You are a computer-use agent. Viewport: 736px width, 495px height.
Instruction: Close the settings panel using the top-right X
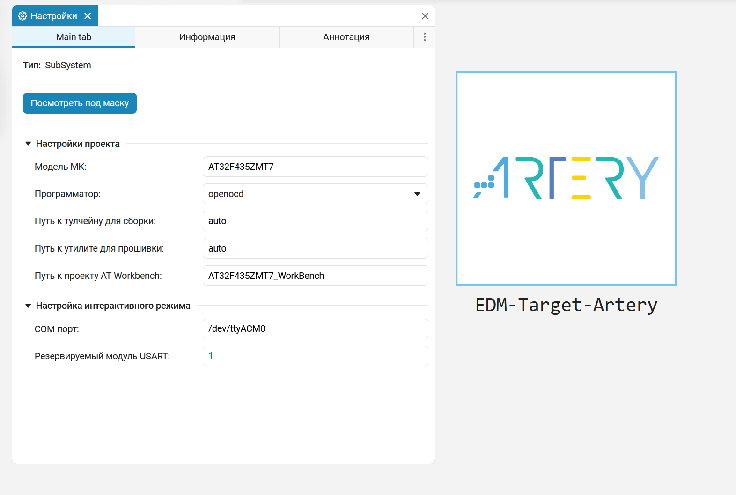(x=425, y=16)
